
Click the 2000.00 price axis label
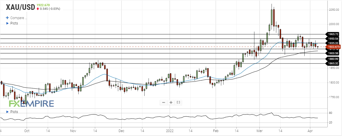click(334, 24)
